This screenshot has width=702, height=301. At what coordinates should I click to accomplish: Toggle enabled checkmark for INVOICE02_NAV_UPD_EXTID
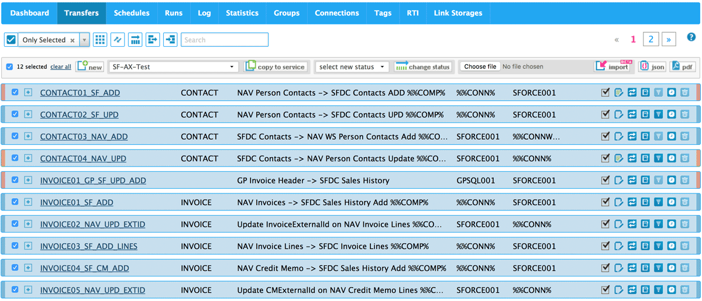605,224
